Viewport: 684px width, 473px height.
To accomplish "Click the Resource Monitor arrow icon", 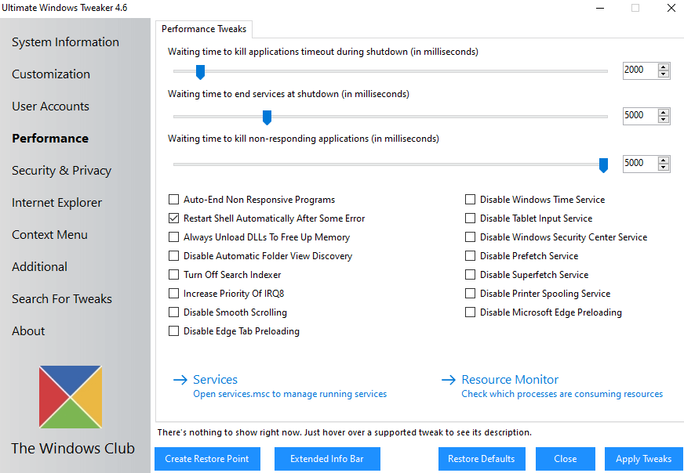I will pos(448,380).
